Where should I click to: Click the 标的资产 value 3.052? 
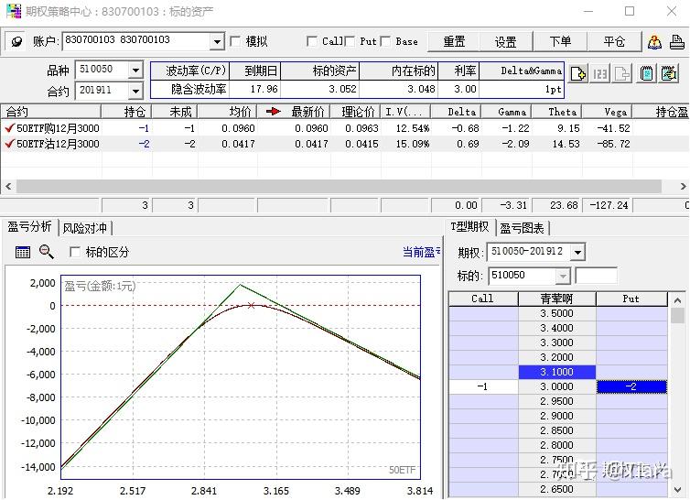coord(320,89)
